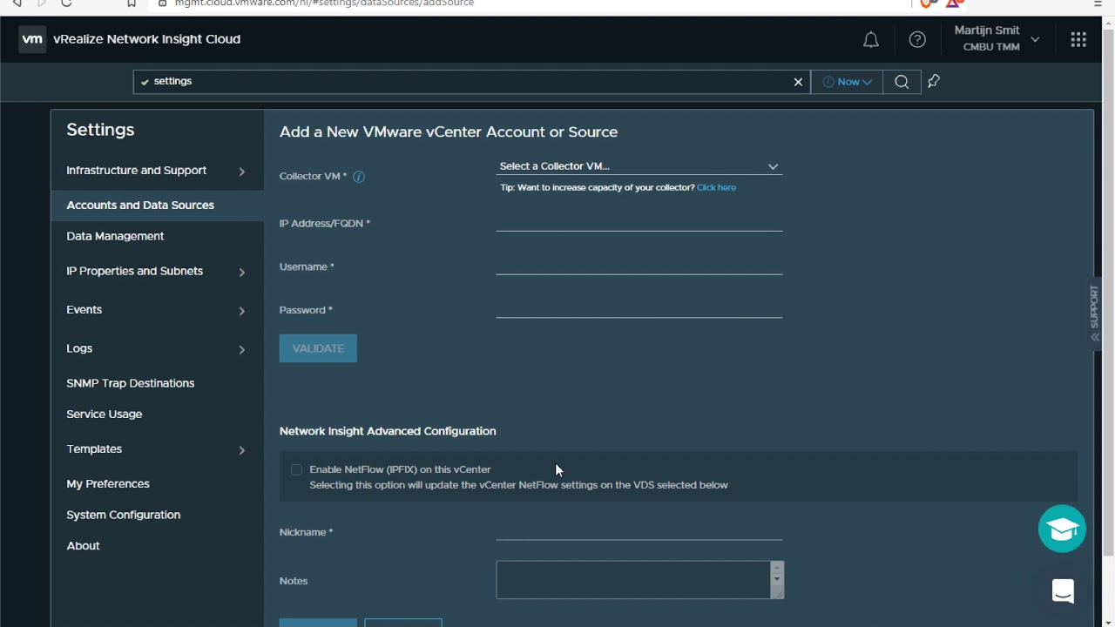
Task: Go back in the browser
Action: [x=16, y=3]
